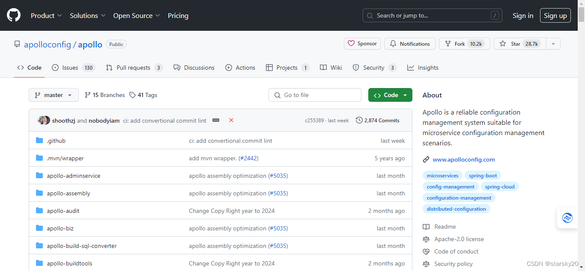This screenshot has width=585, height=271.
Task: Switch to the Issues tab
Action: [x=73, y=68]
